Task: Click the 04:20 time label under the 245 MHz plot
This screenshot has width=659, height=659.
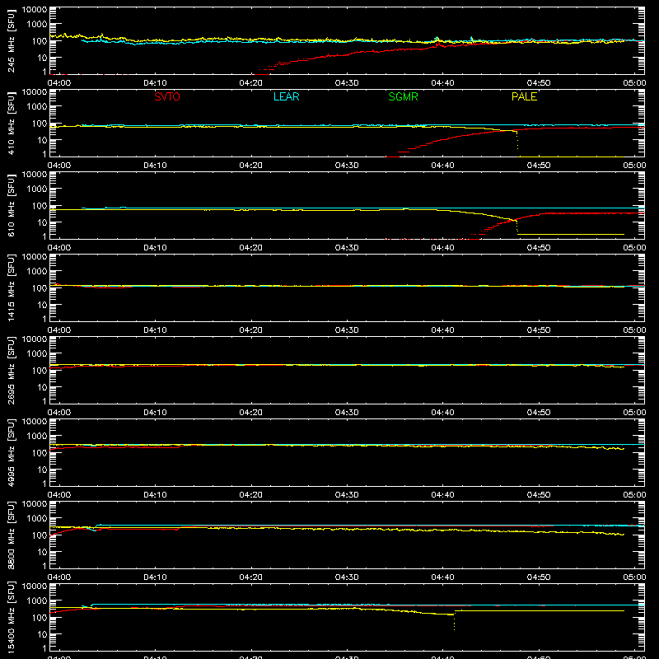Action: (x=251, y=83)
